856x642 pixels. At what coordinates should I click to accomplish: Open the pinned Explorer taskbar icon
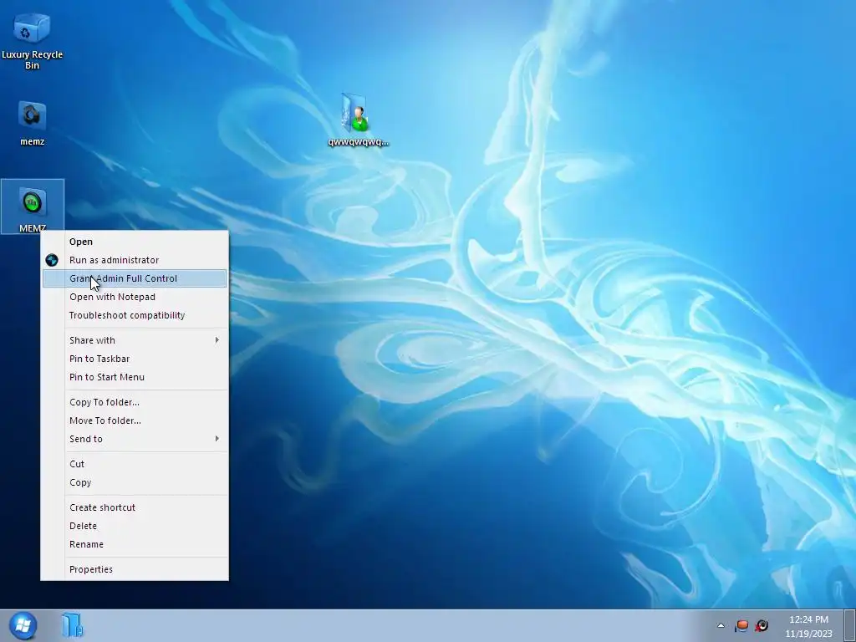click(72, 625)
